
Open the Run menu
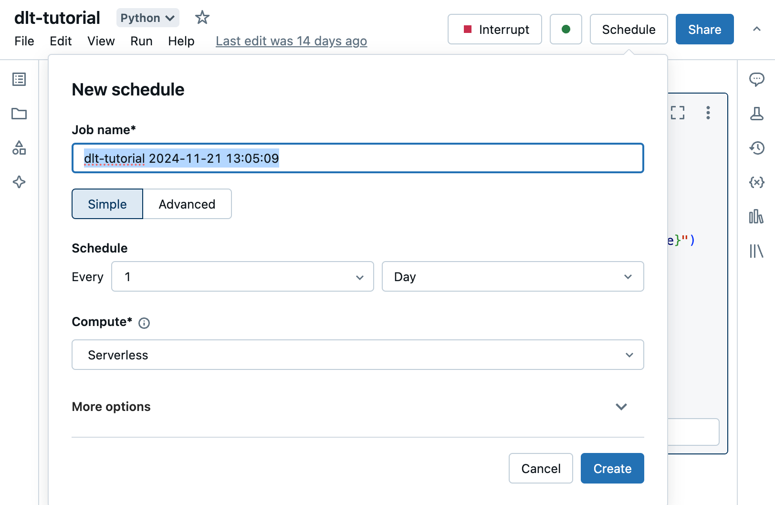coord(141,42)
